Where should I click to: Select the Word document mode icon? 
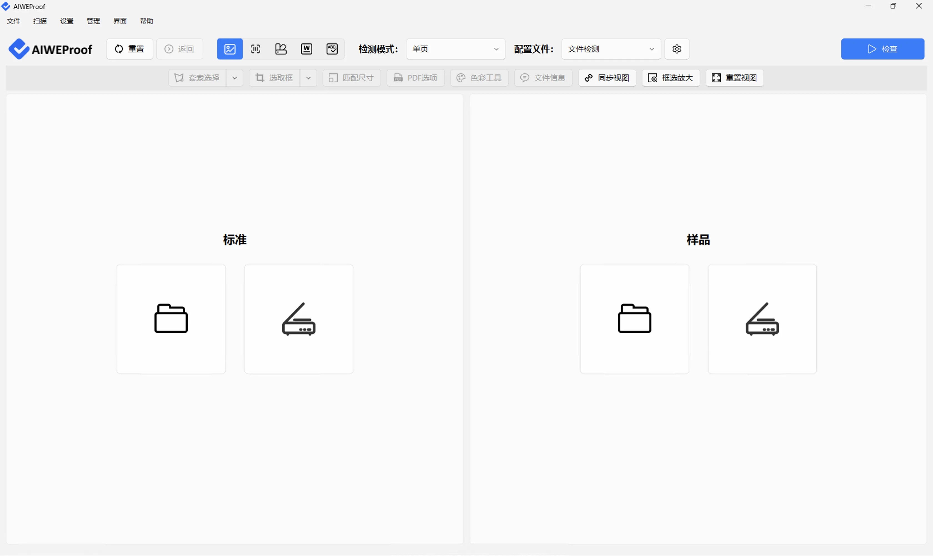(306, 49)
